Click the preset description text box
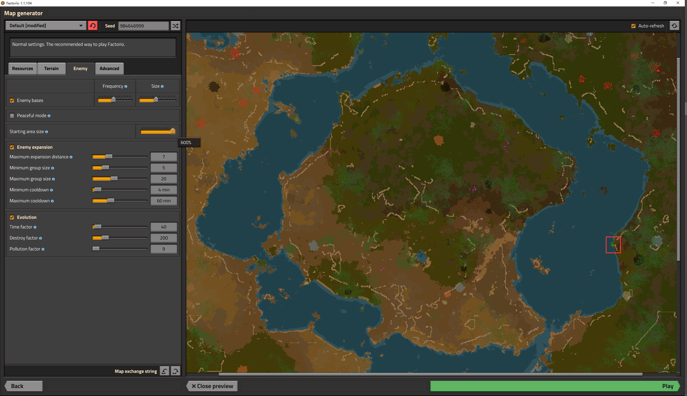 93,48
